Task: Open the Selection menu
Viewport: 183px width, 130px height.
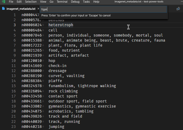Action: click(x=31, y=2)
